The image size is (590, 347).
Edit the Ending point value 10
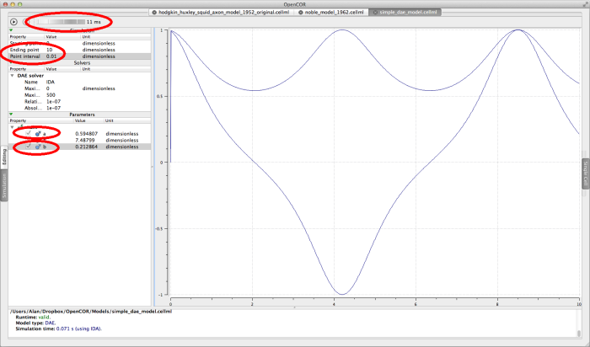[x=50, y=50]
